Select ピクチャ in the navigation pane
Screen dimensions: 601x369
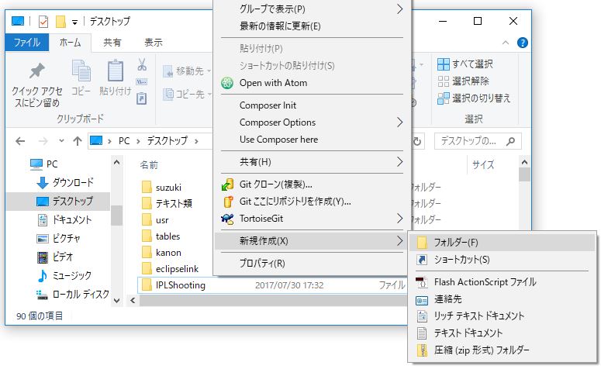(x=59, y=238)
